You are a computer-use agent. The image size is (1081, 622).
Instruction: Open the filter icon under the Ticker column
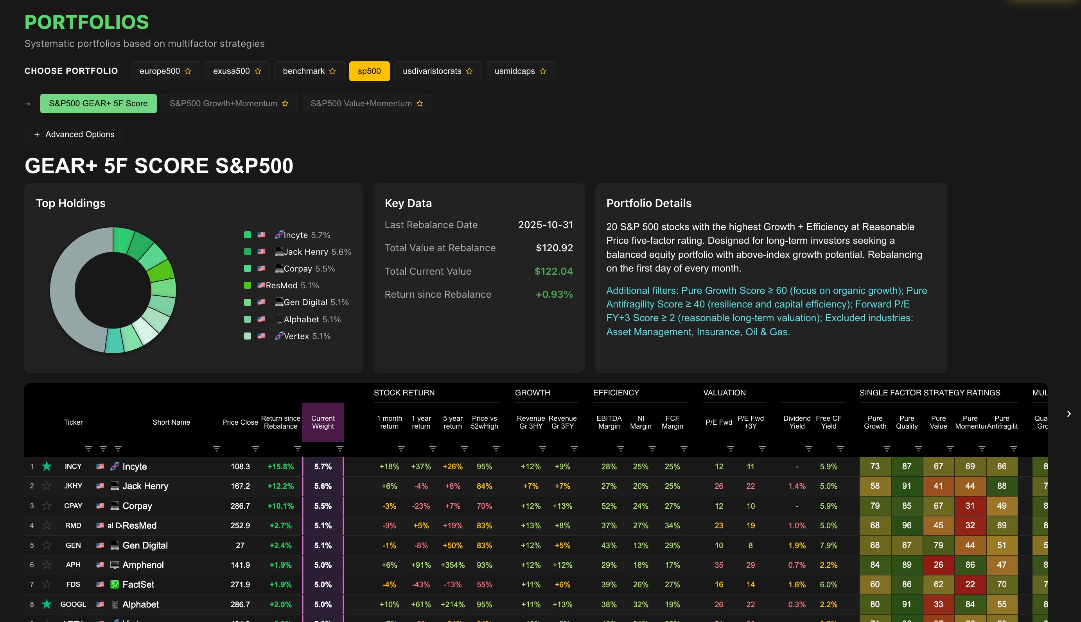coord(88,449)
